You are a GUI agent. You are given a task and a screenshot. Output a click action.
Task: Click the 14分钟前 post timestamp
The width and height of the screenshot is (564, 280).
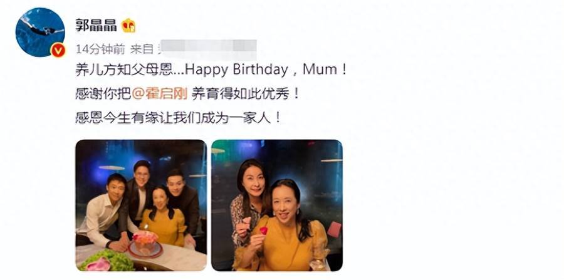coord(100,49)
